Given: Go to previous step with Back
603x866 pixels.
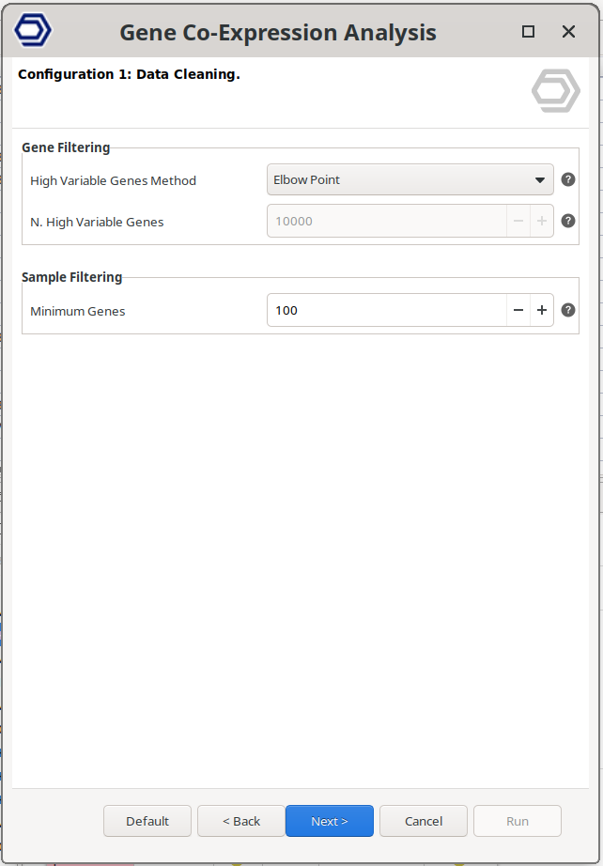Looking at the screenshot, I should pyautogui.click(x=241, y=821).
